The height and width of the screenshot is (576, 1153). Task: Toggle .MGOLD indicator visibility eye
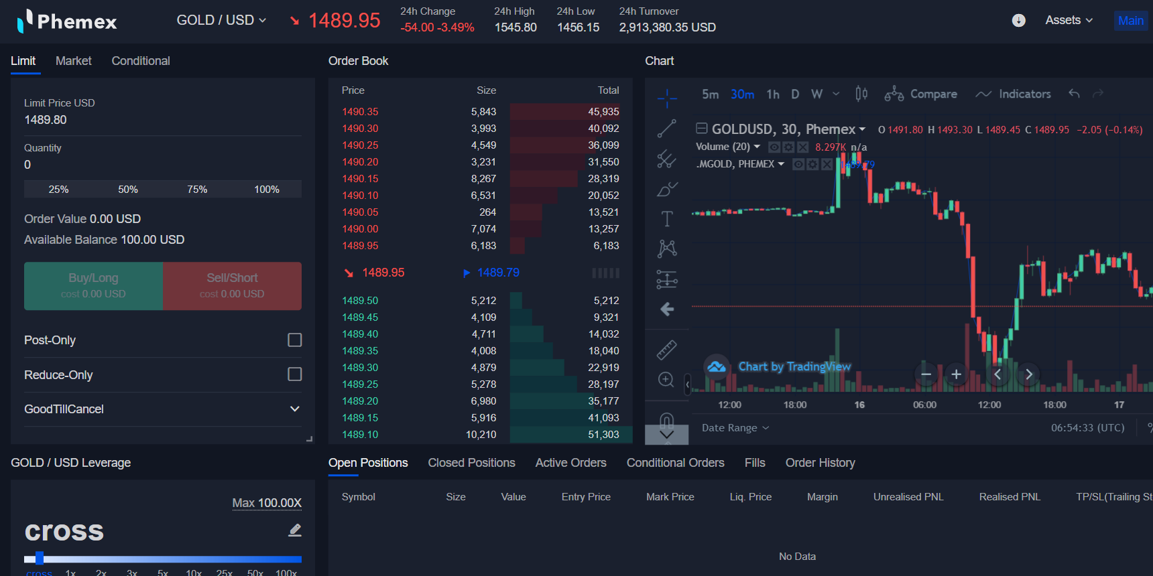coord(798,164)
